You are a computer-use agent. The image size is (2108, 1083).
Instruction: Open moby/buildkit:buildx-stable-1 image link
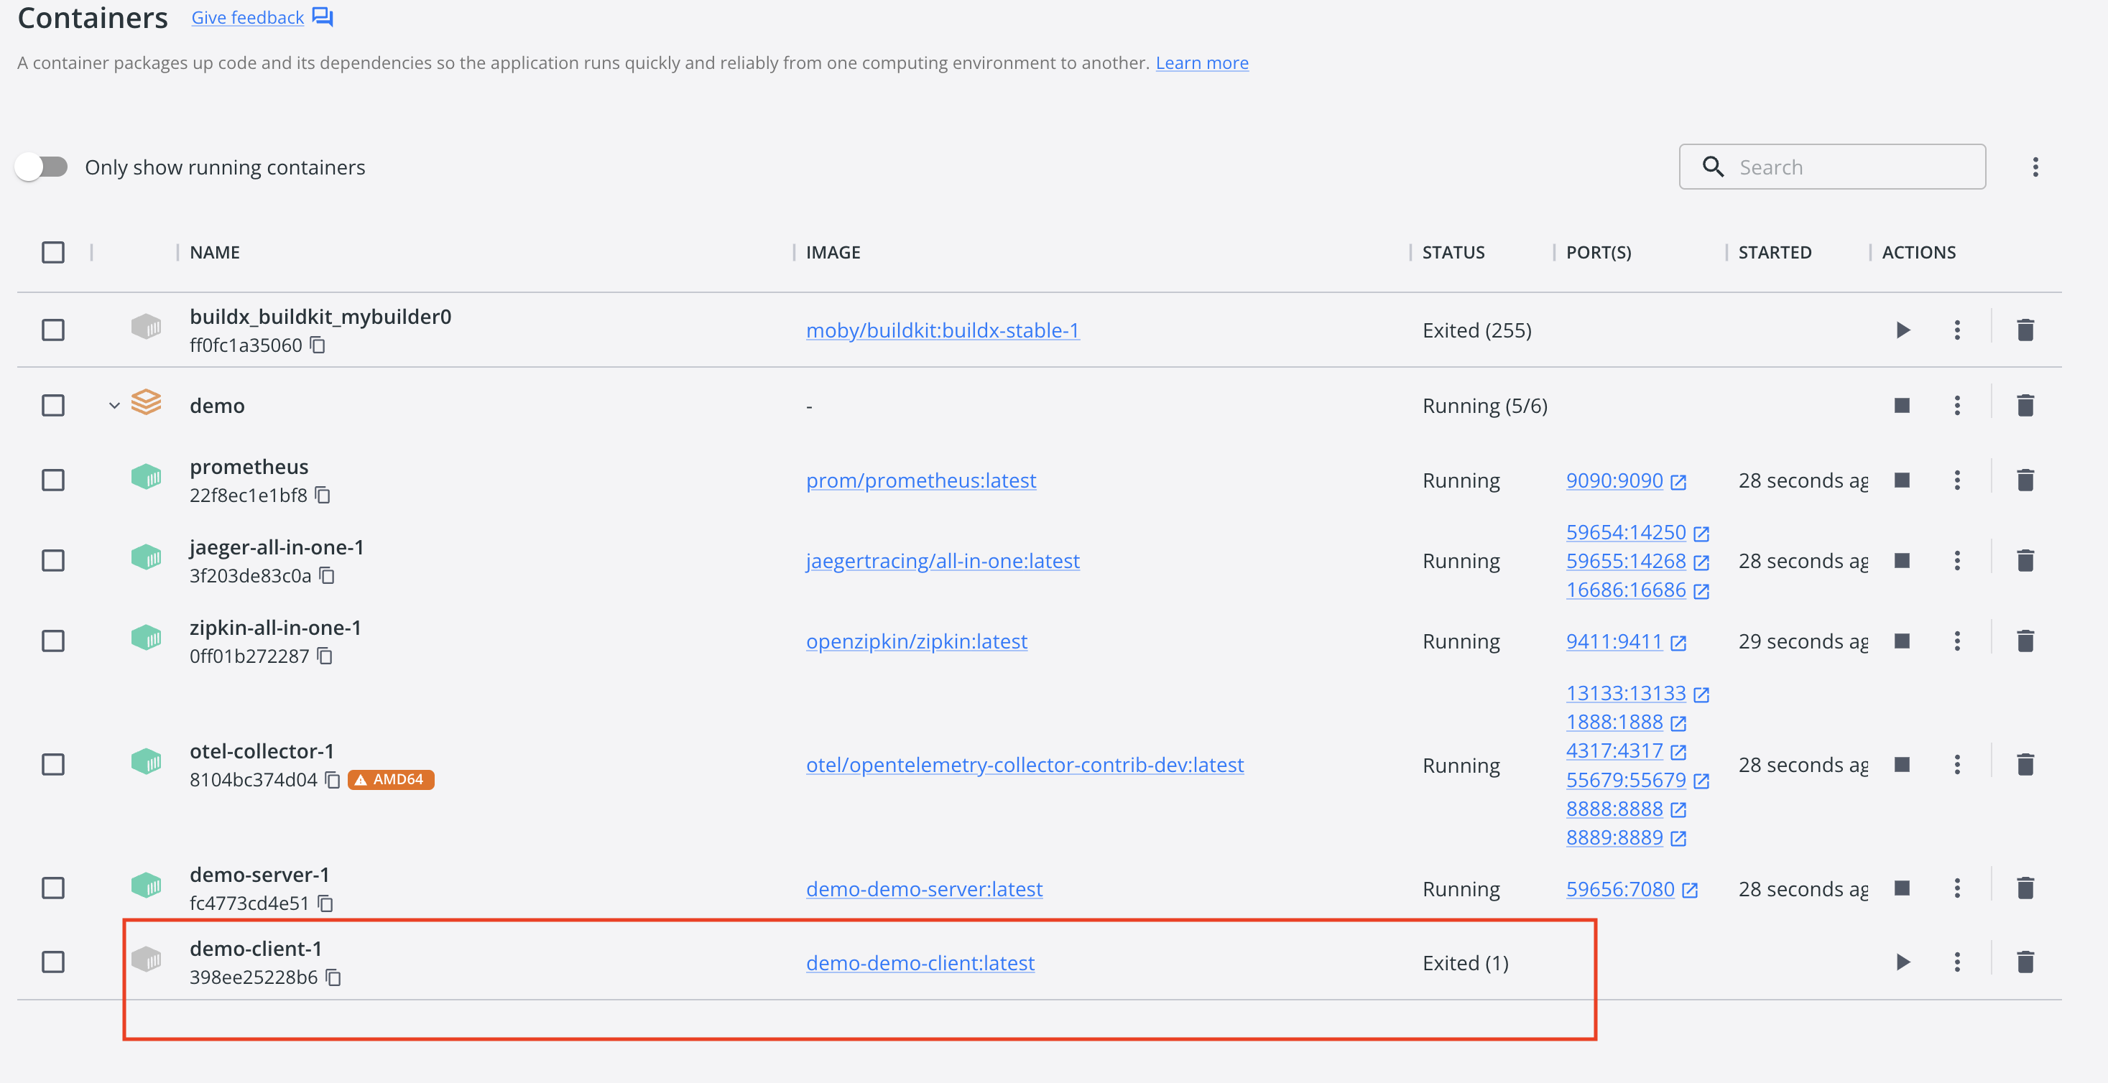click(943, 330)
